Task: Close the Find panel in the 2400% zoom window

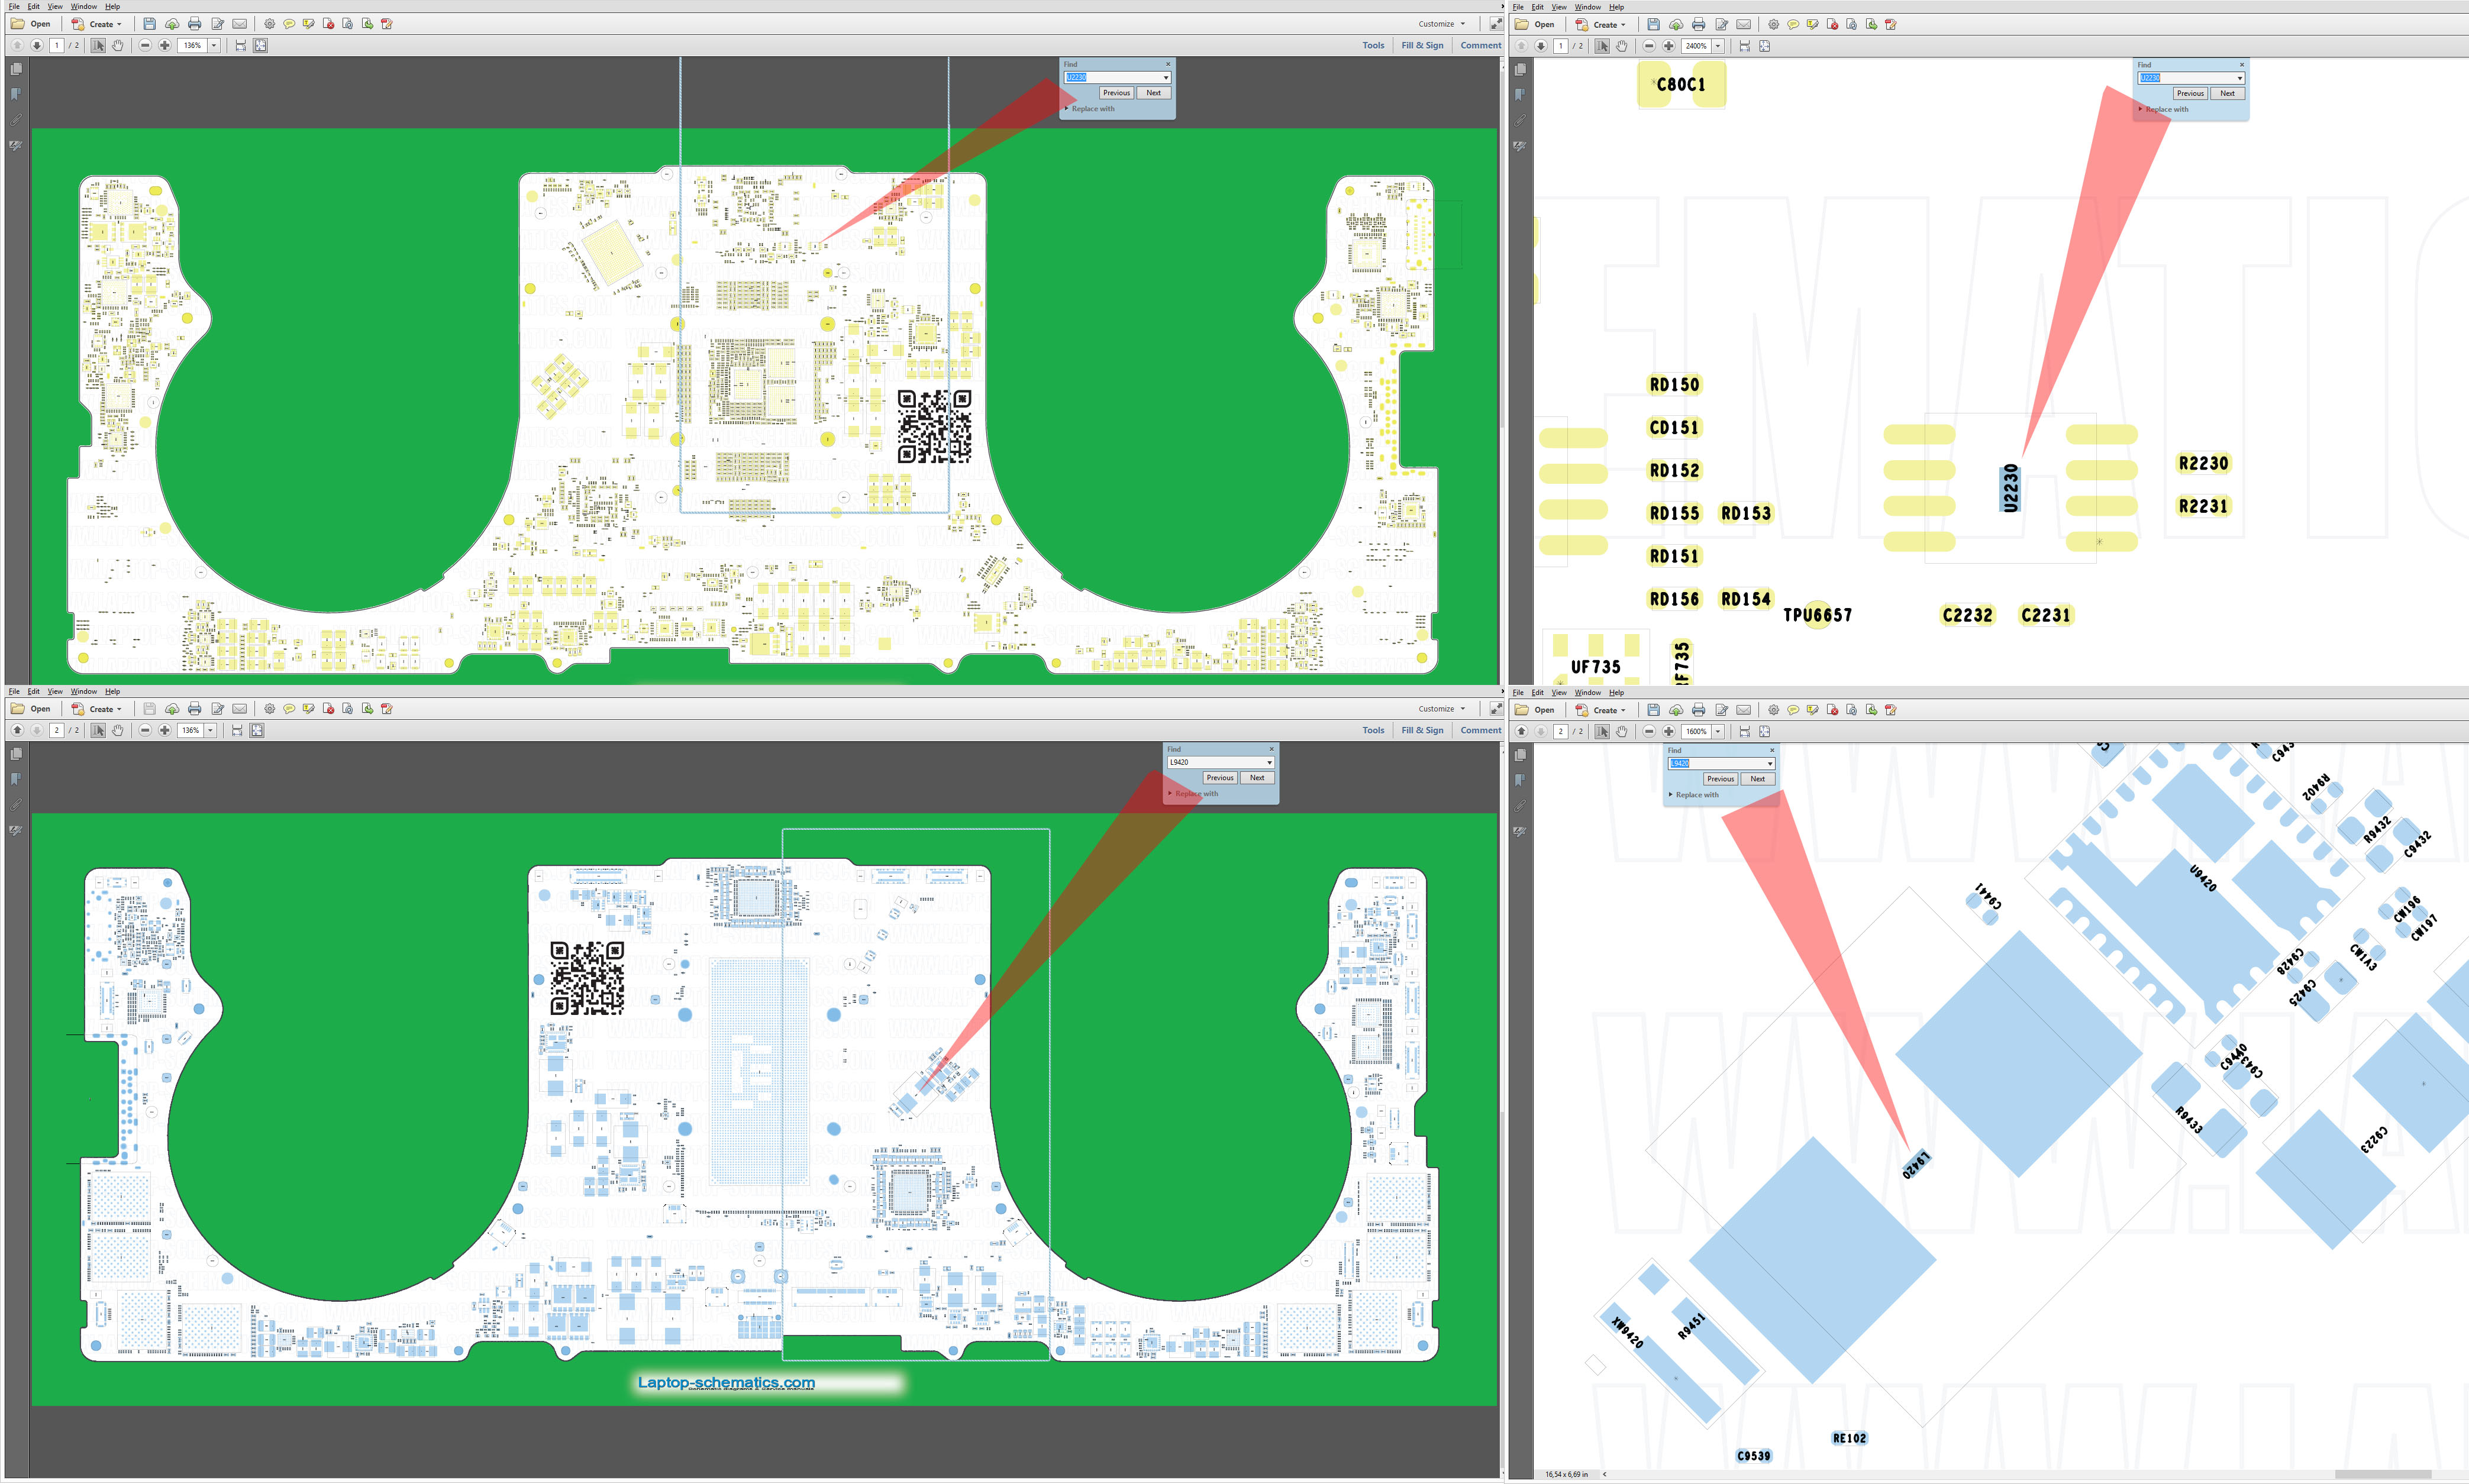Action: (x=2241, y=65)
